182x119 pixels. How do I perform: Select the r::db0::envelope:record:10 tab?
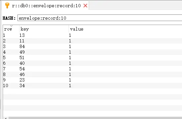(x=46, y=6)
